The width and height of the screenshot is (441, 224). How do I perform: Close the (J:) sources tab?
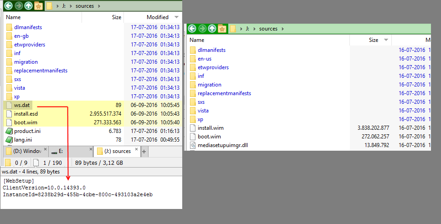[136, 149]
